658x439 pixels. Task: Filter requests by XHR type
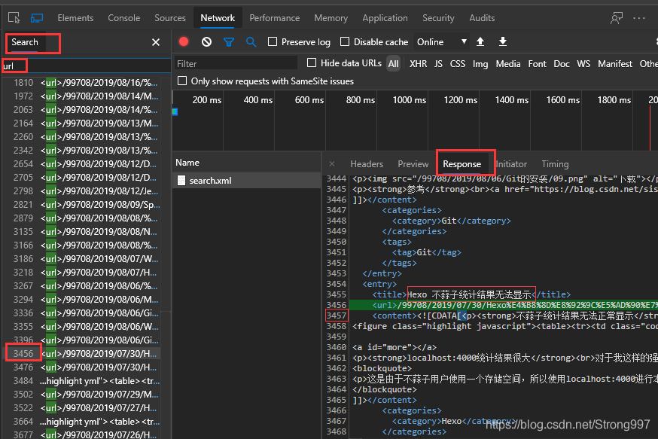[x=418, y=64]
